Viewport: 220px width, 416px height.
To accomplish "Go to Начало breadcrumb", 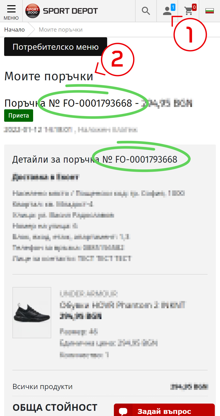I will (x=14, y=30).
